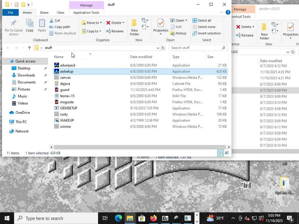Click Delete in otvdm window ribbon
The height and width of the screenshot is (224, 299).
click(x=245, y=27)
